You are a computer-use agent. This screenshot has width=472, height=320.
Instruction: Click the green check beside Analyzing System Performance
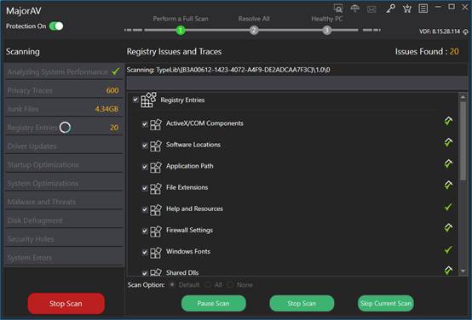(116, 71)
